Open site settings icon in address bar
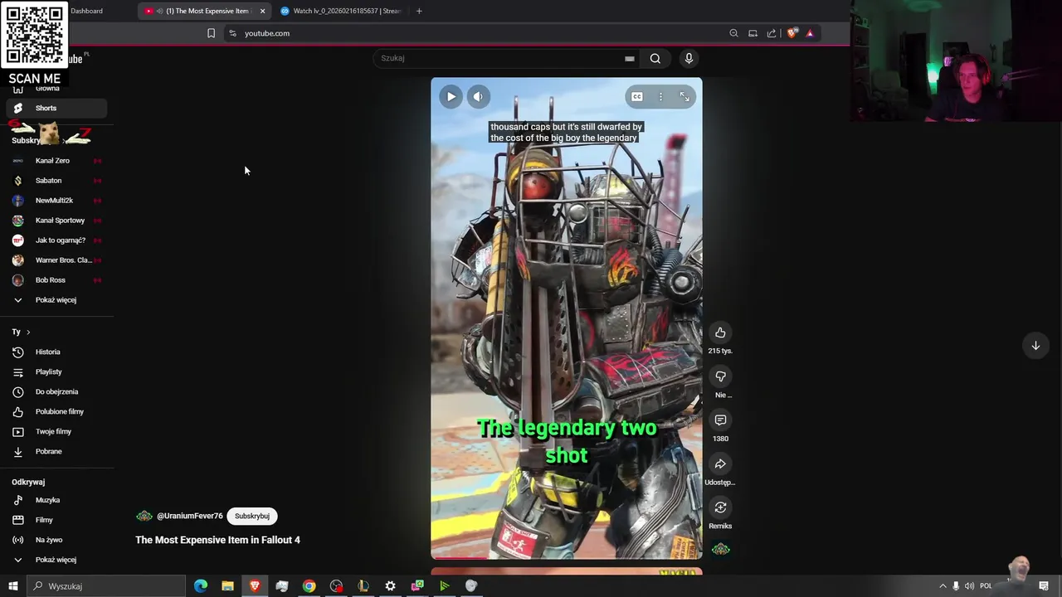 pos(232,33)
